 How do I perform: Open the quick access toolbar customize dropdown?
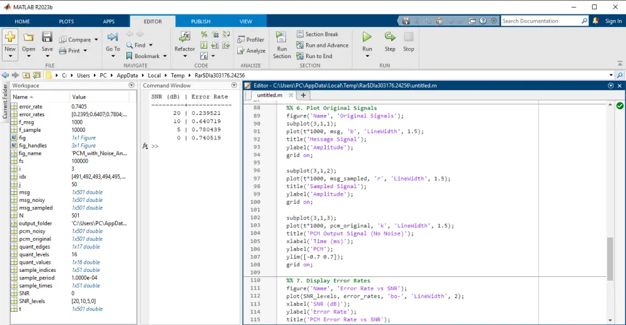point(495,21)
